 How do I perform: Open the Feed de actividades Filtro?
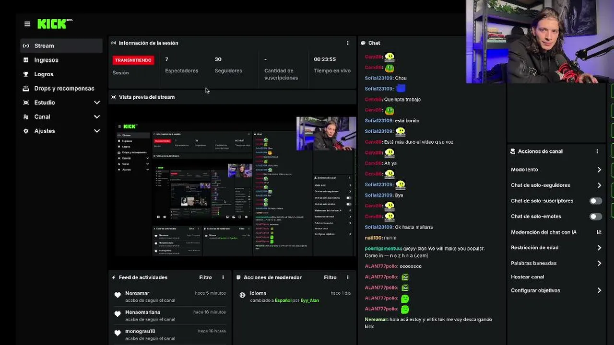pyautogui.click(x=205, y=277)
